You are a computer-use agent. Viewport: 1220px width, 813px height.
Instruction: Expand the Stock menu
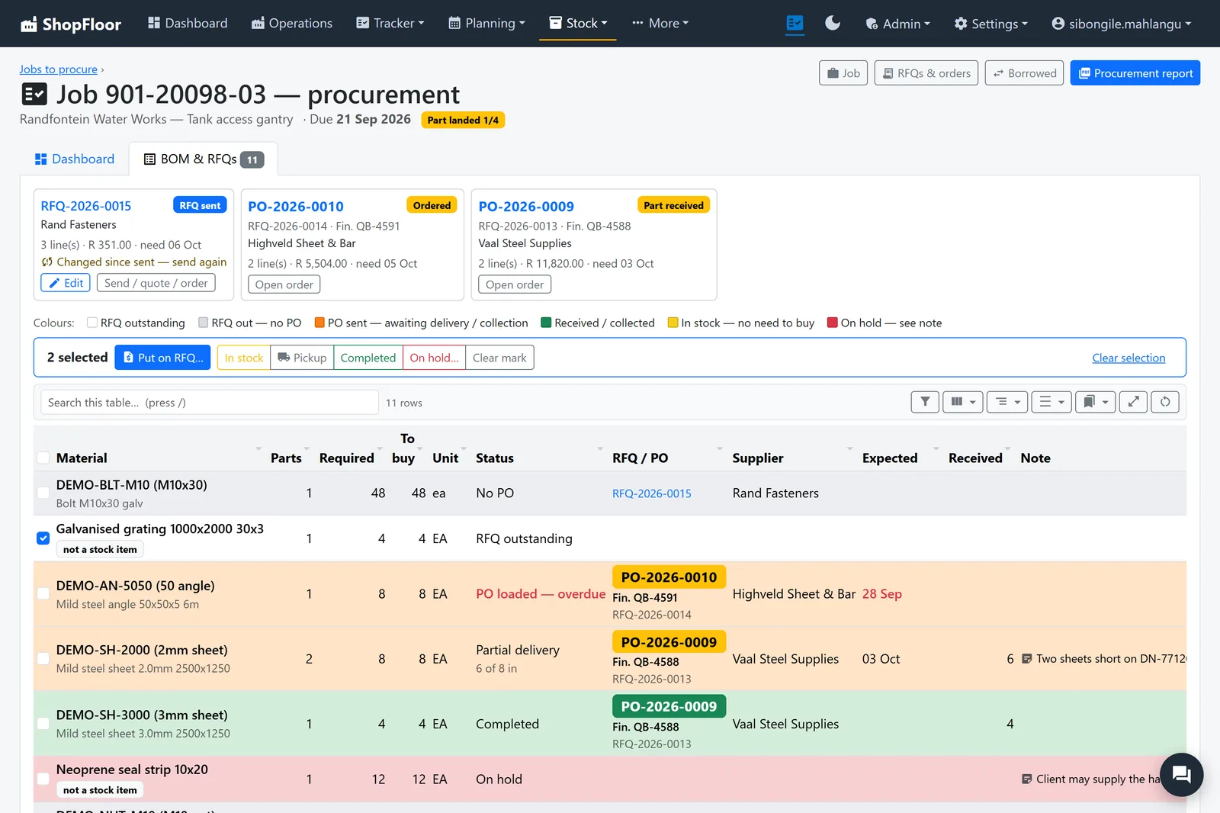click(579, 24)
